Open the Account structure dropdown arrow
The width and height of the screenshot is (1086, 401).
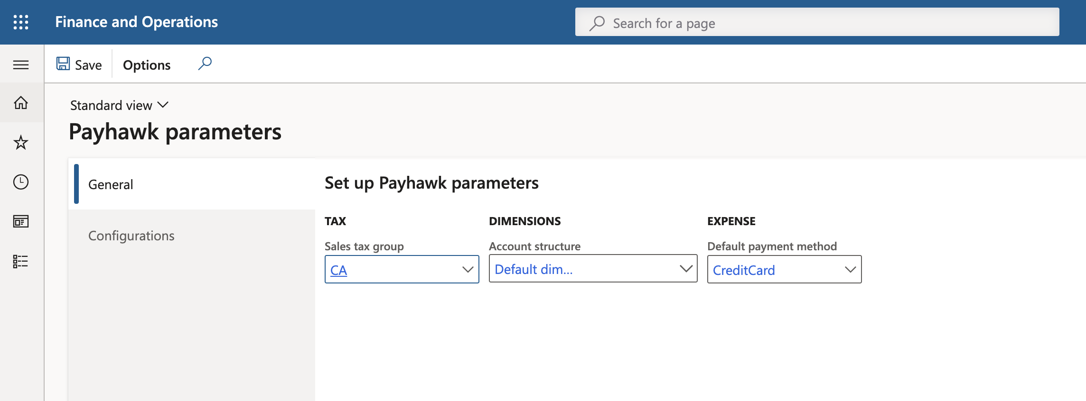[686, 269]
